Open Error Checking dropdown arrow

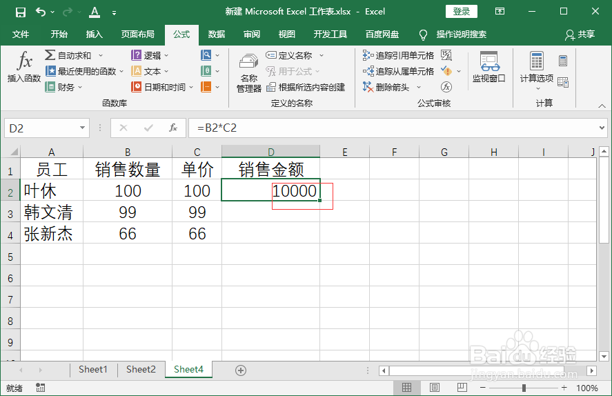point(459,71)
